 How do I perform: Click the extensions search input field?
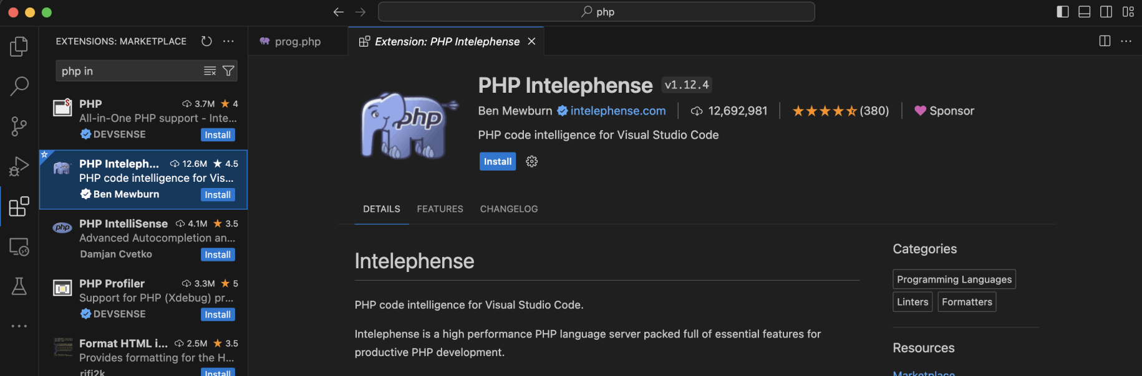pyautogui.click(x=128, y=71)
